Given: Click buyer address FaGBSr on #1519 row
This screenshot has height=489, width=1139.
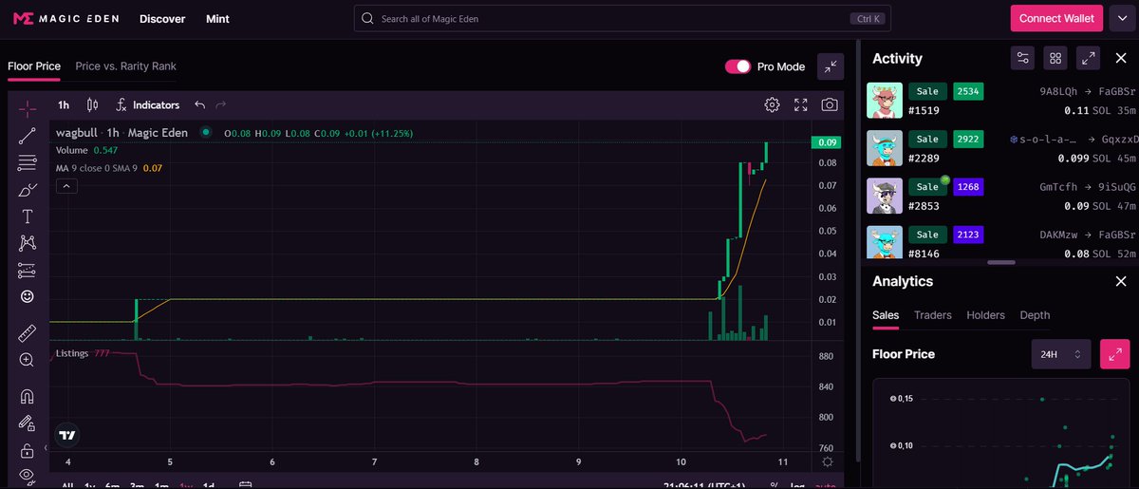Looking at the screenshot, I should [x=1115, y=91].
